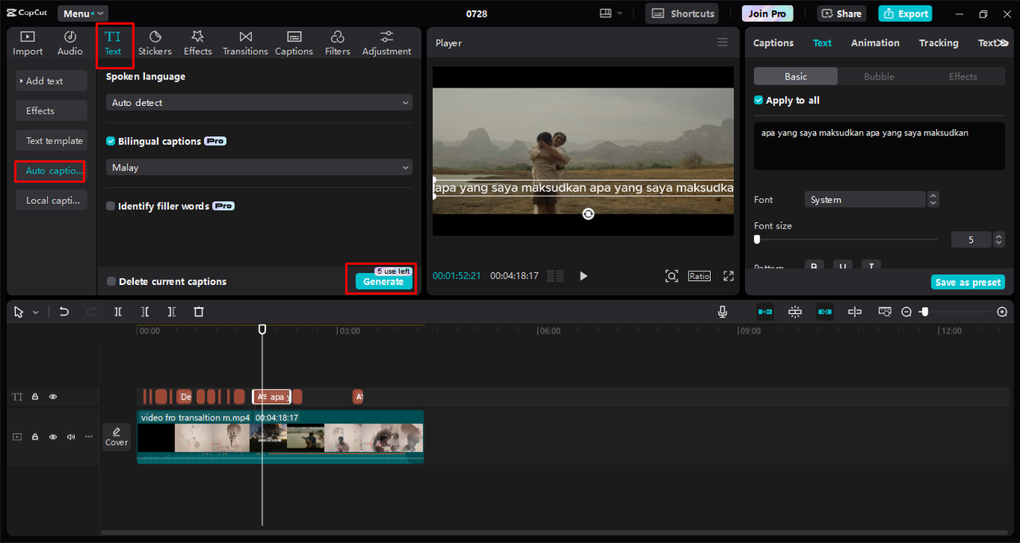The height and width of the screenshot is (543, 1020).
Task: Open the Import media tab
Action: [x=28, y=43]
